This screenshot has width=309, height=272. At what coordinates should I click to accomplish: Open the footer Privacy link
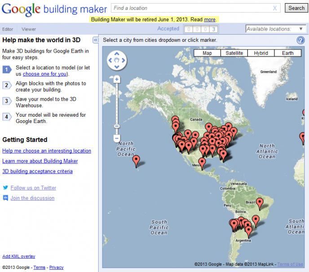[56, 268]
